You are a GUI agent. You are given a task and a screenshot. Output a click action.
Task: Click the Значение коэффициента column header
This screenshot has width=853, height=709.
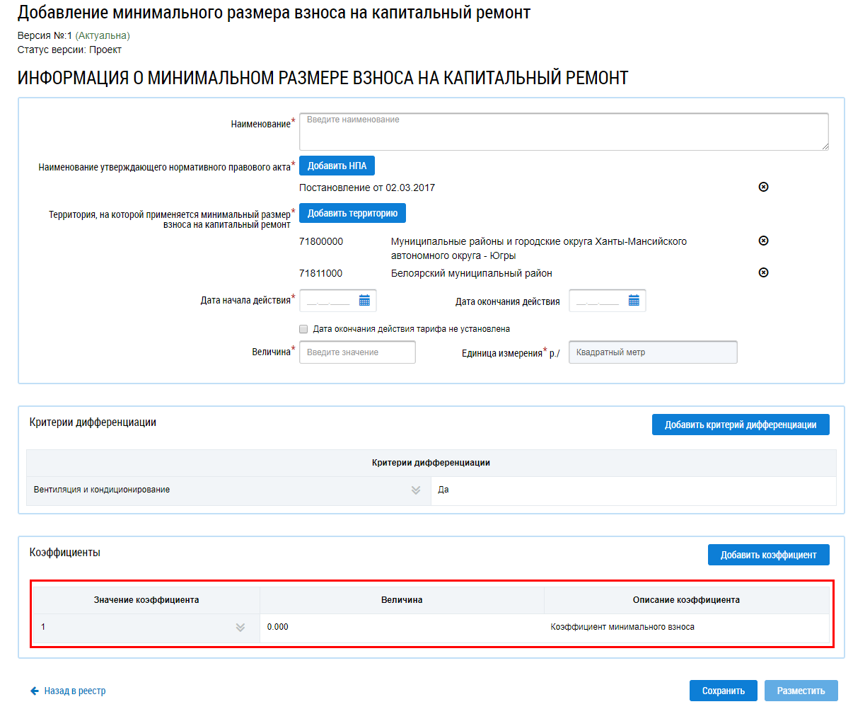tap(146, 600)
